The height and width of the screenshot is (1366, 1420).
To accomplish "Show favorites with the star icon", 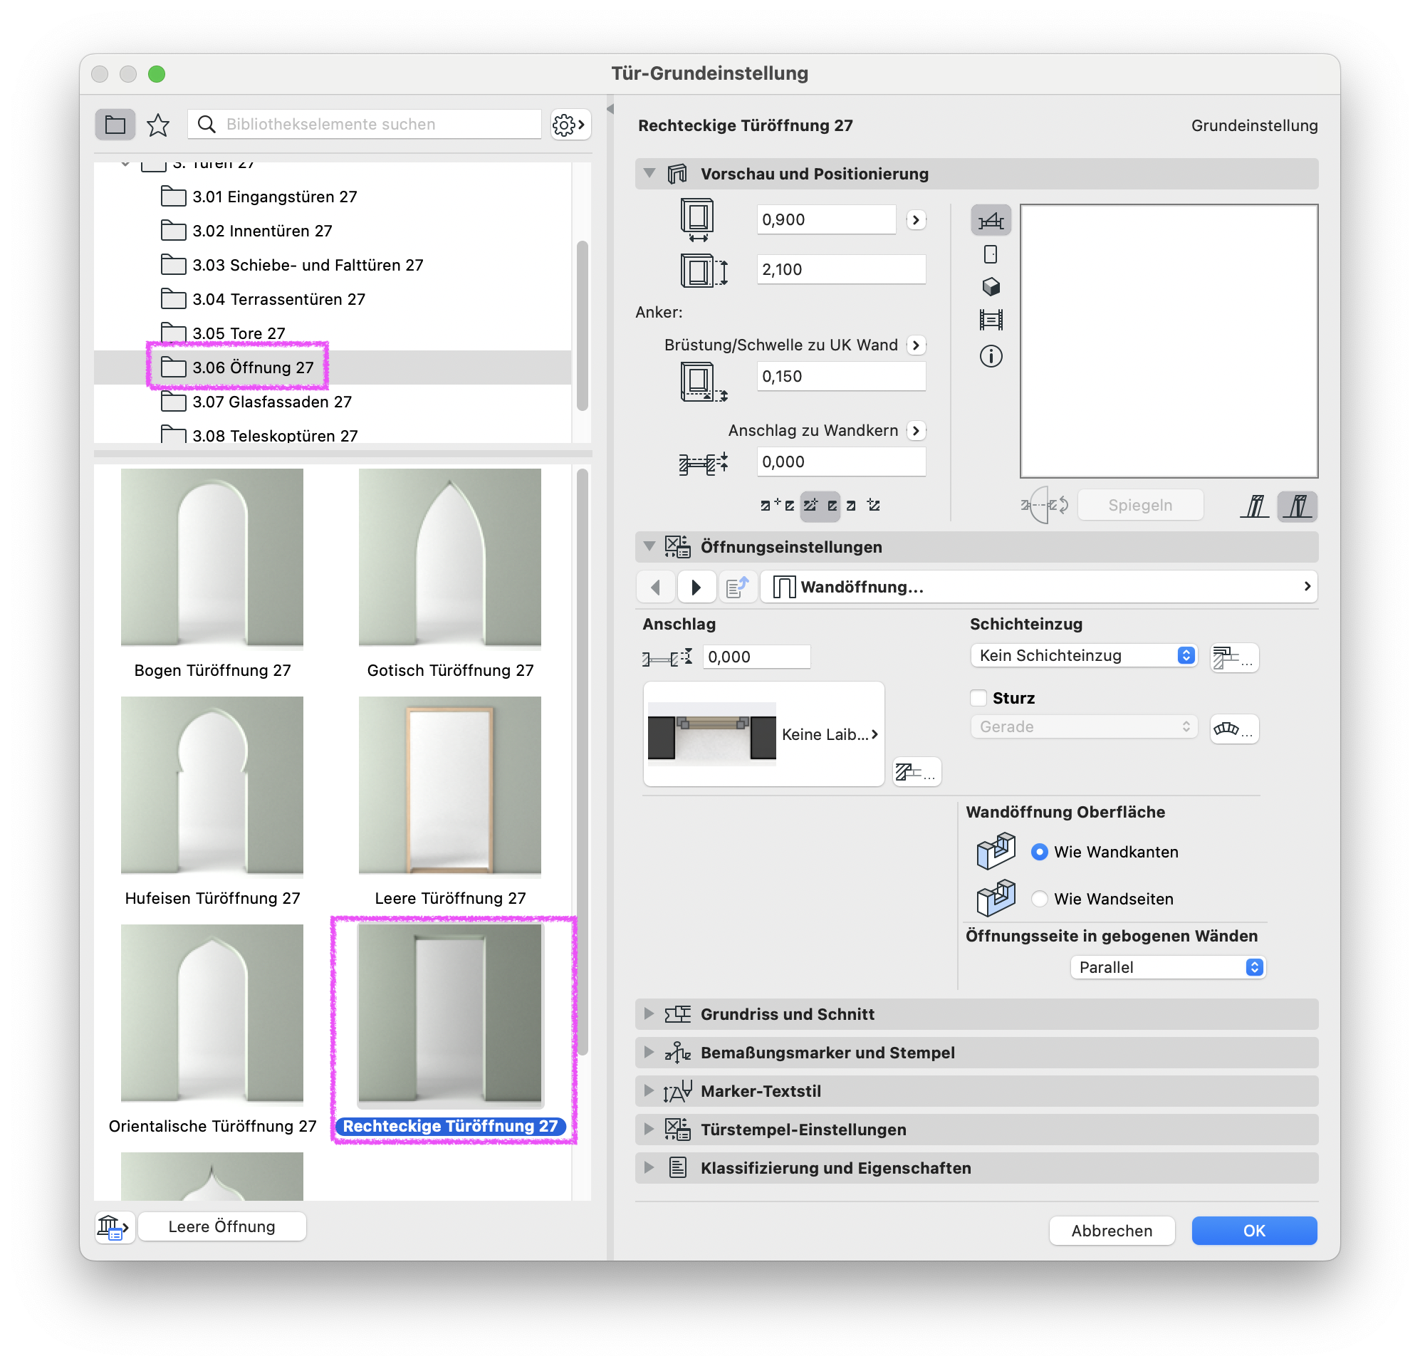I will (158, 125).
